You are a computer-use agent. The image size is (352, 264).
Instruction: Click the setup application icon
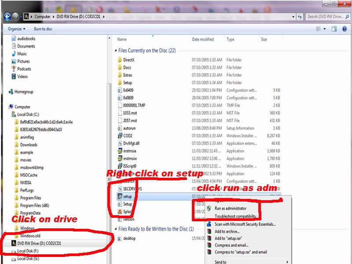[x=120, y=196]
